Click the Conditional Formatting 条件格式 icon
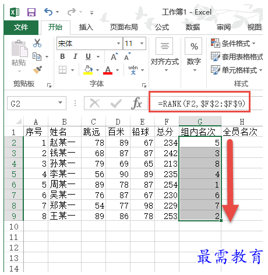268x275 pixels. (216, 43)
